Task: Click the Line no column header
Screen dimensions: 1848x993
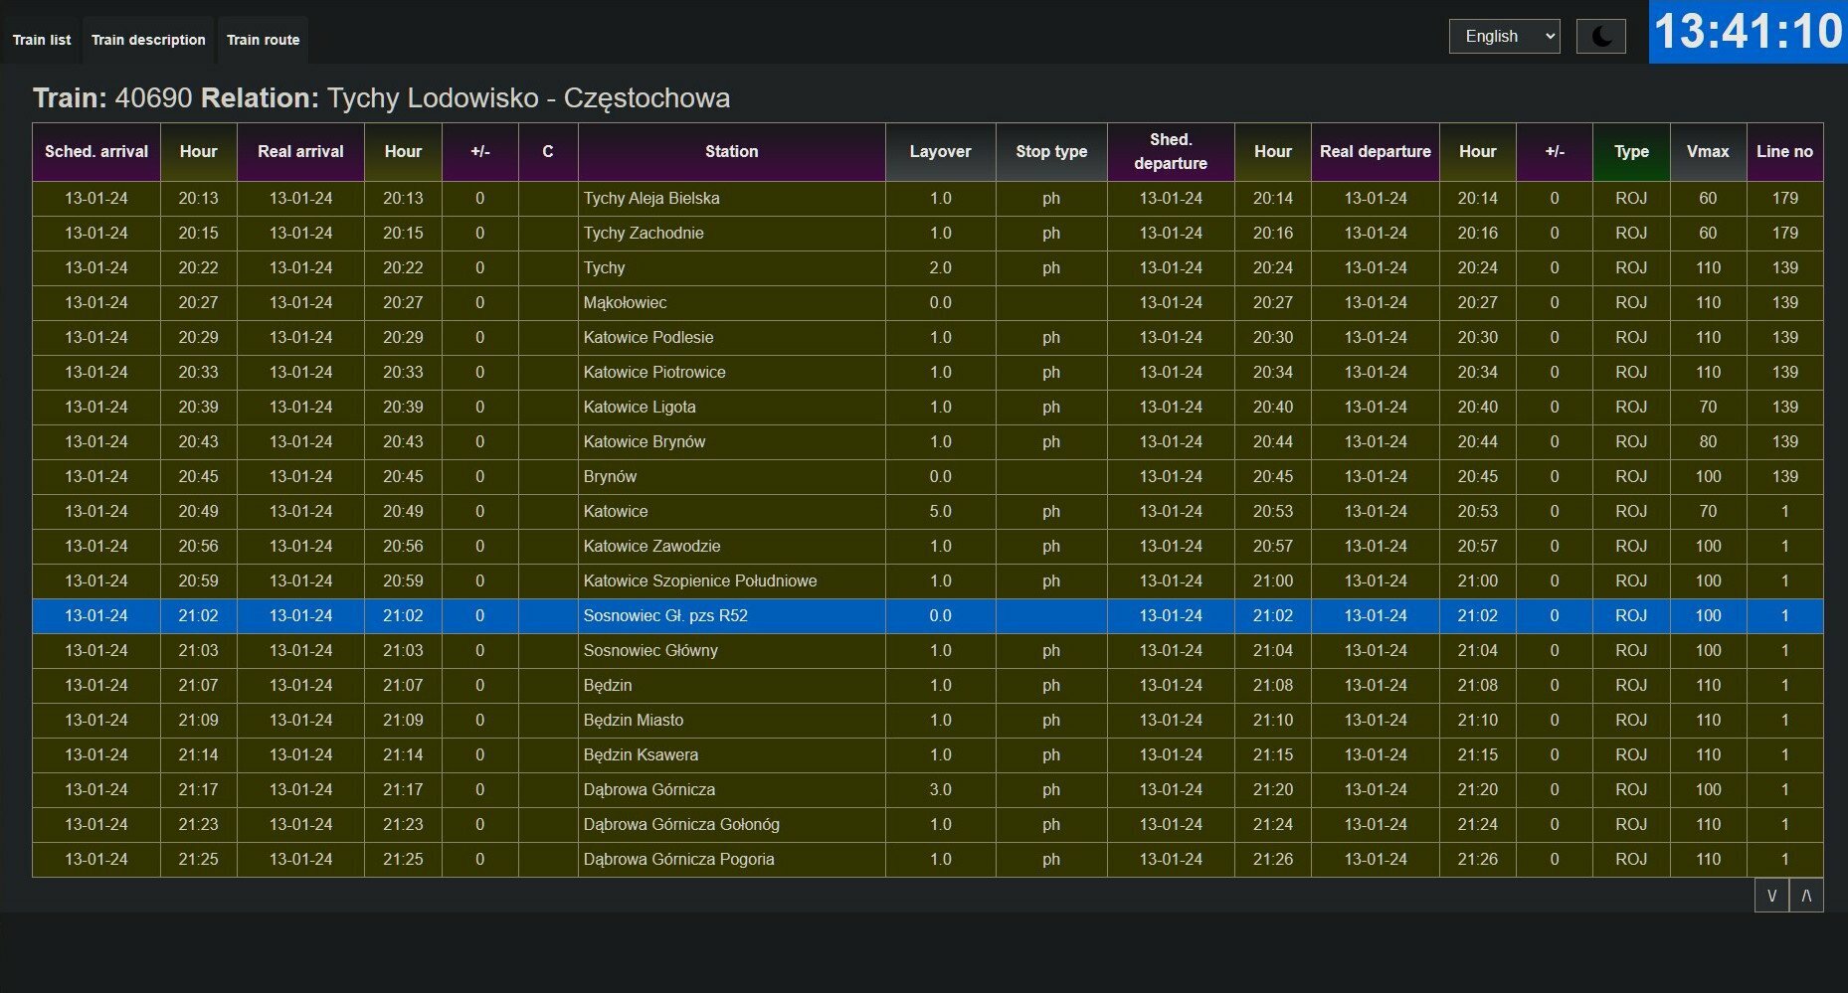Action: click(x=1783, y=152)
